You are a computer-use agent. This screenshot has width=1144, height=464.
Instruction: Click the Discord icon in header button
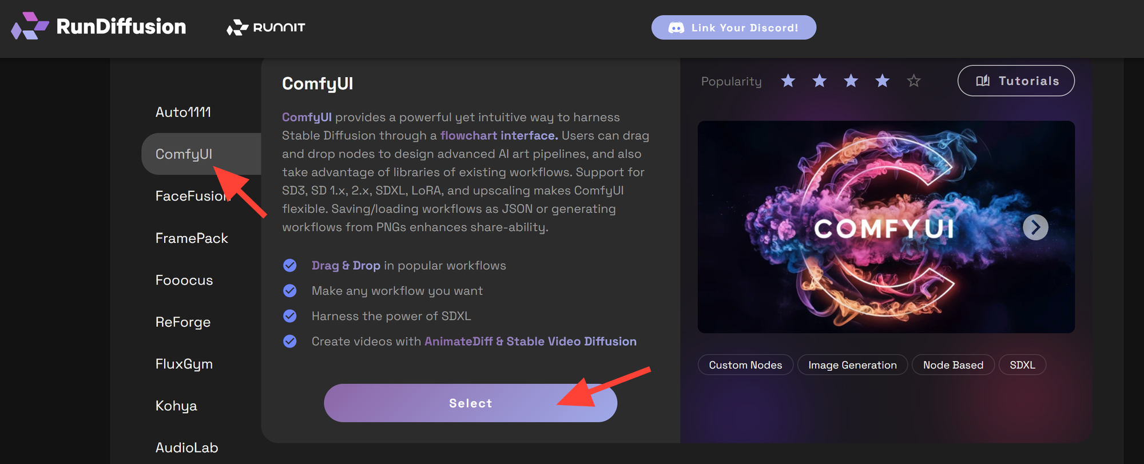(x=676, y=28)
